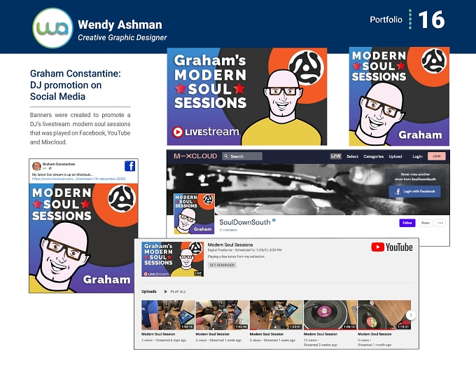
Task: Click the Graham Constantine DJ promotion heading
Action: (x=76, y=85)
